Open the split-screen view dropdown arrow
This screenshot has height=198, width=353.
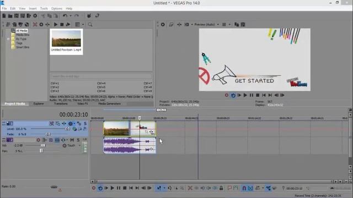[192, 24]
